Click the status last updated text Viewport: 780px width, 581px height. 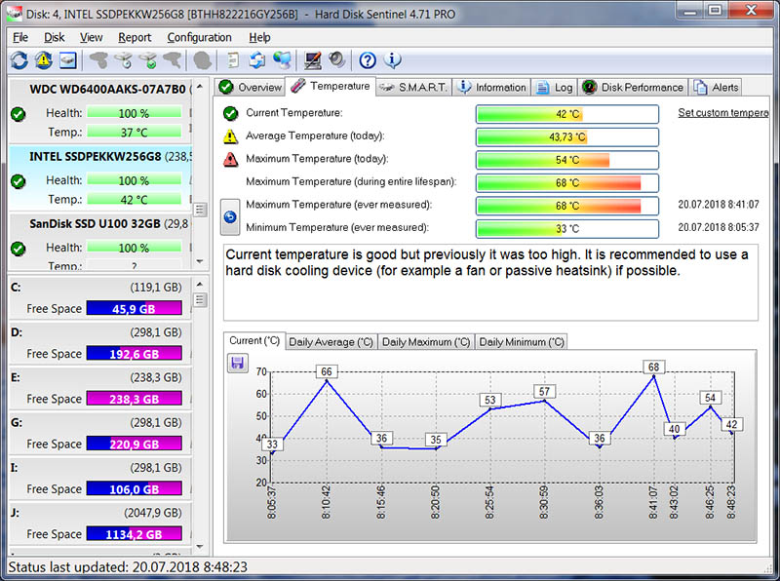[128, 567]
